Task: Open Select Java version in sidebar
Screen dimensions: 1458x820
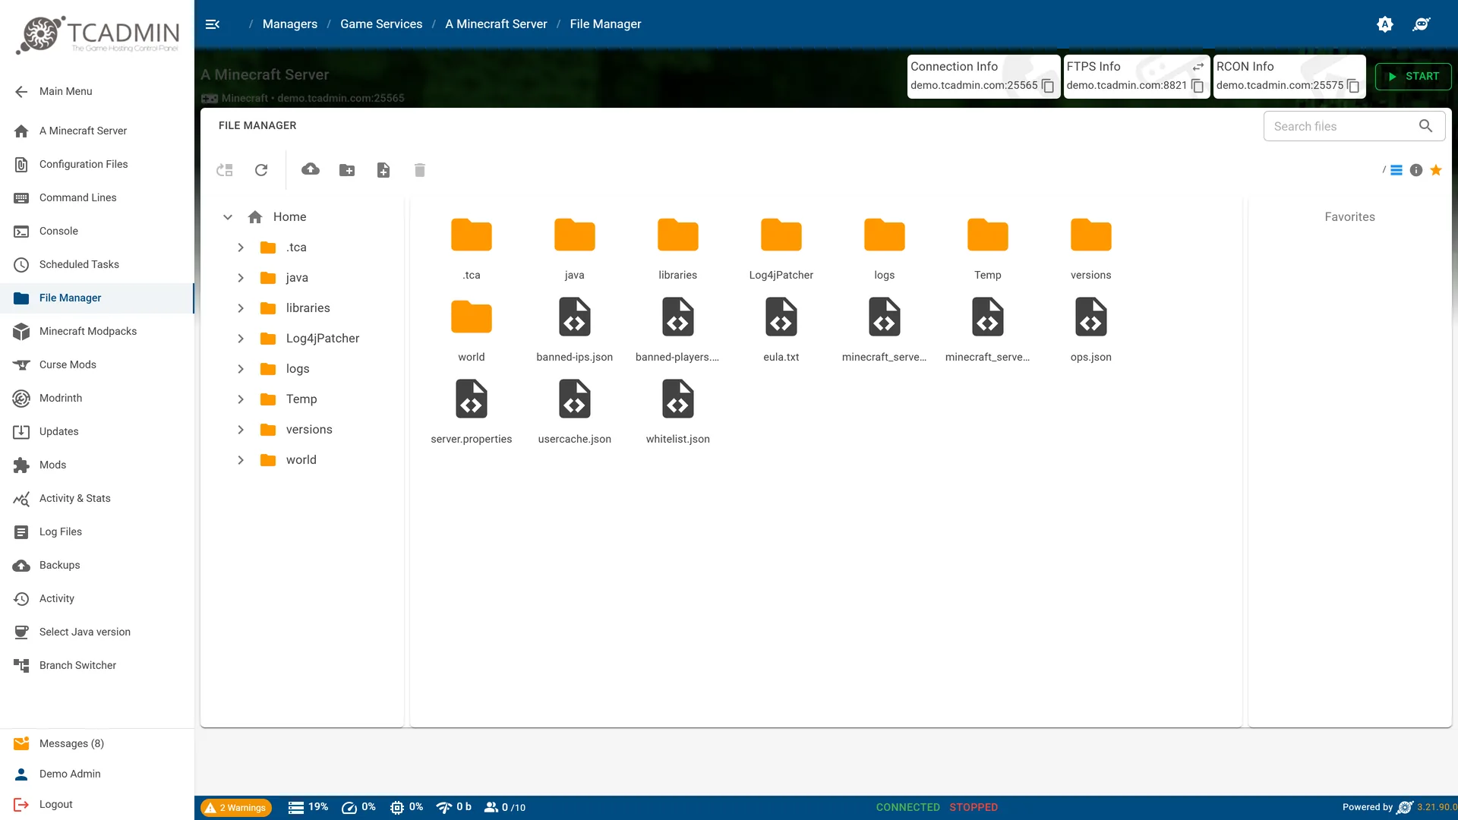Action: click(x=97, y=632)
